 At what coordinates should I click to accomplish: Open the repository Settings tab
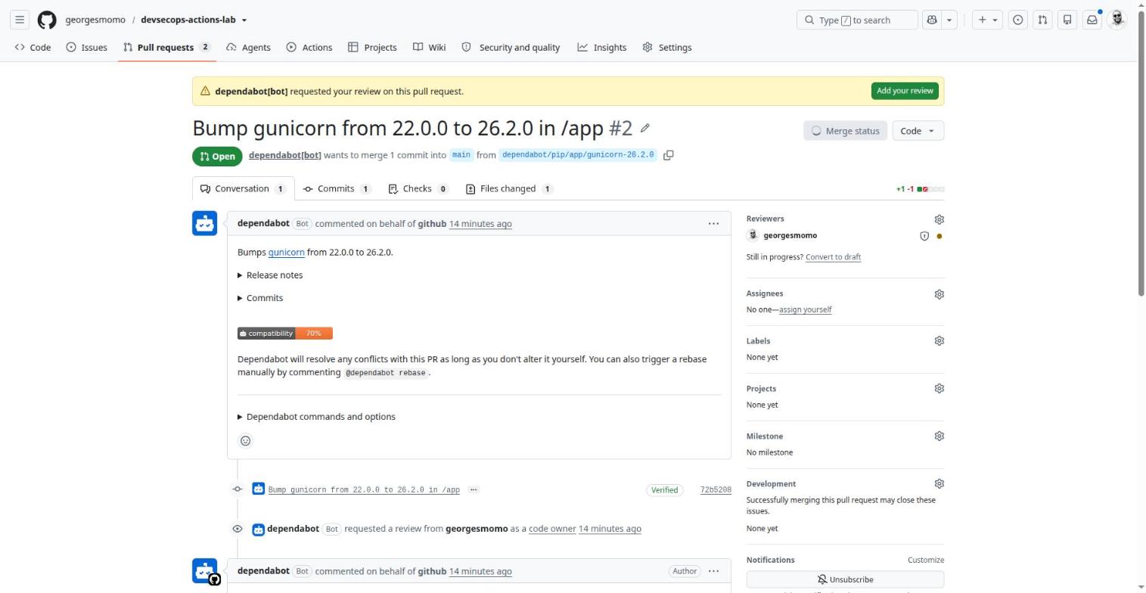click(x=667, y=47)
